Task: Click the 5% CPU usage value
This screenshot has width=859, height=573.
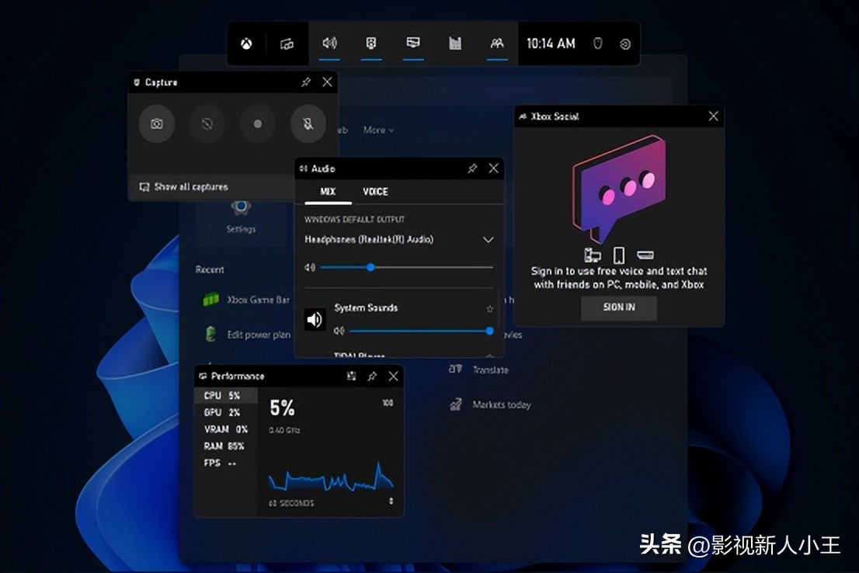Action: click(282, 408)
